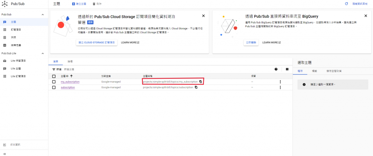Switch to the 清單 (list) tab
Screen dimensions: 373x156
(55, 61)
